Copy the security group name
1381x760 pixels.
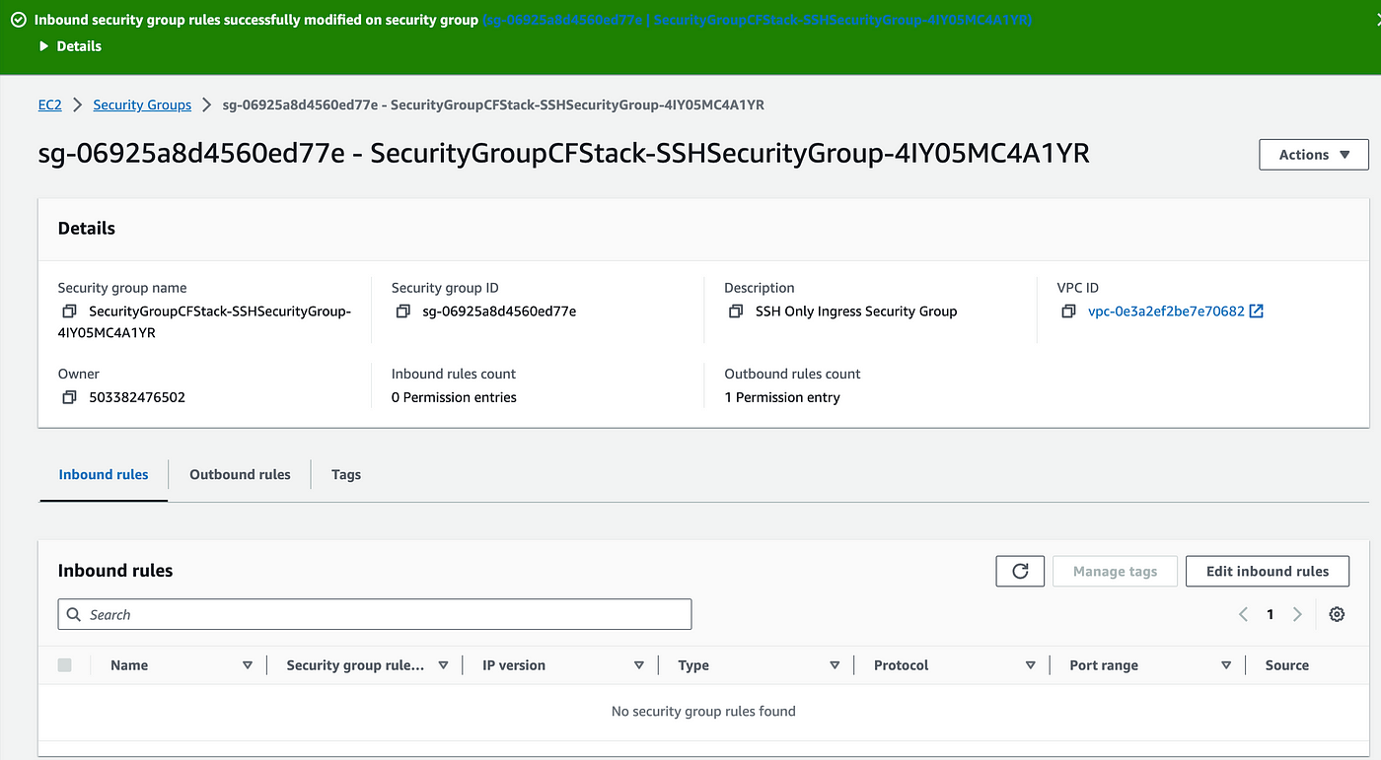(69, 311)
